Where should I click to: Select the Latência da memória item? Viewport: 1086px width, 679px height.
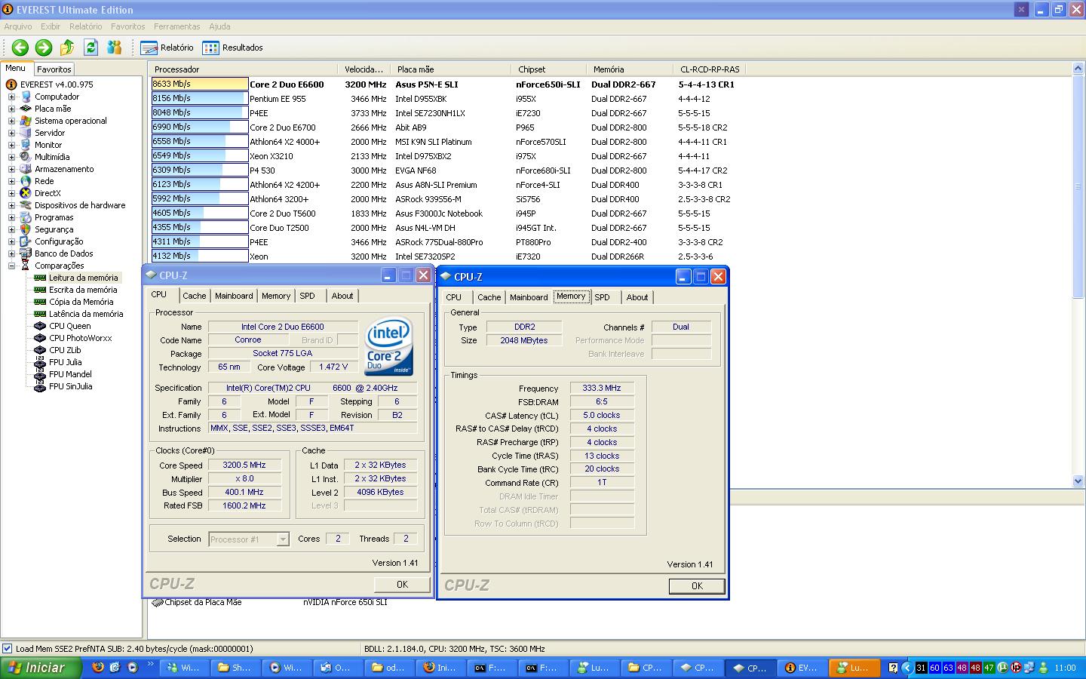pos(85,314)
